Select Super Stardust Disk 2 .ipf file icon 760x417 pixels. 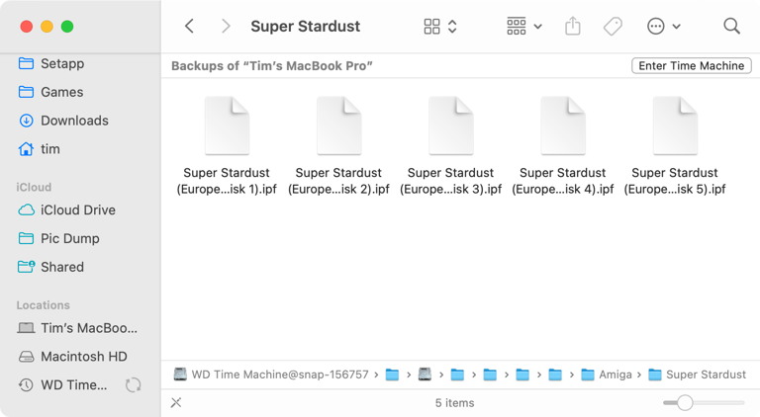(338, 125)
